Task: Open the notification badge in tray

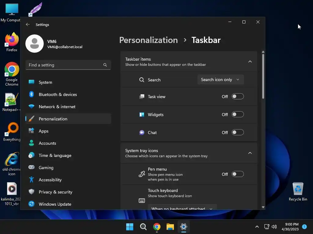Action: point(304,227)
